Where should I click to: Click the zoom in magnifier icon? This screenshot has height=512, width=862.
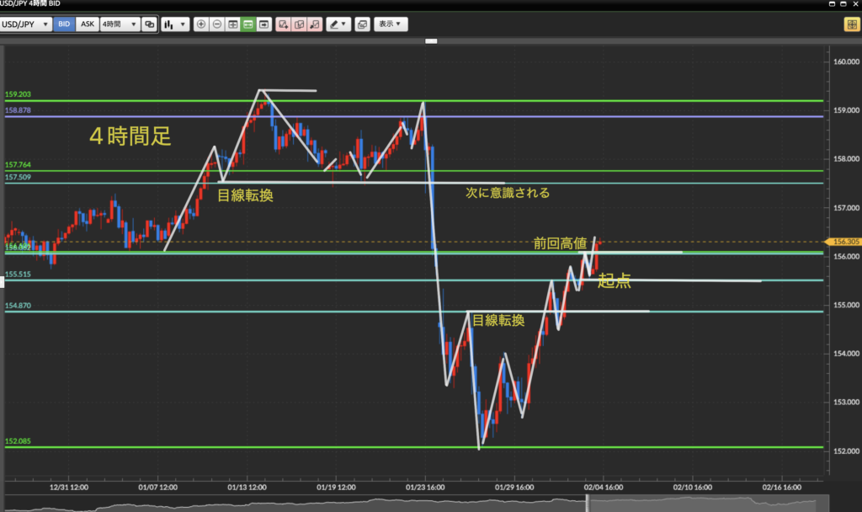(x=201, y=24)
